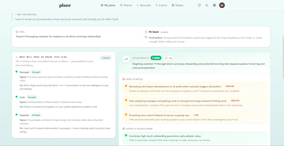The image size is (284, 146).
Task: Click the ACHIEVABILITY label
Action: pos(141,58)
